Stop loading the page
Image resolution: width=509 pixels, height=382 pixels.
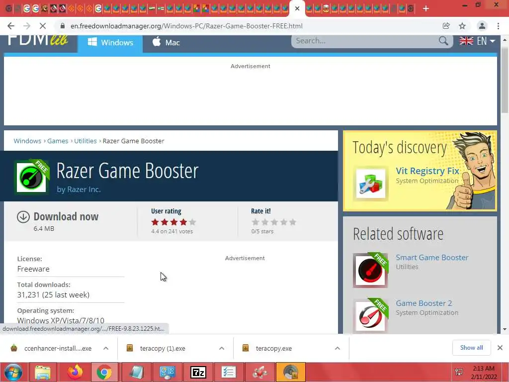pyautogui.click(x=43, y=26)
